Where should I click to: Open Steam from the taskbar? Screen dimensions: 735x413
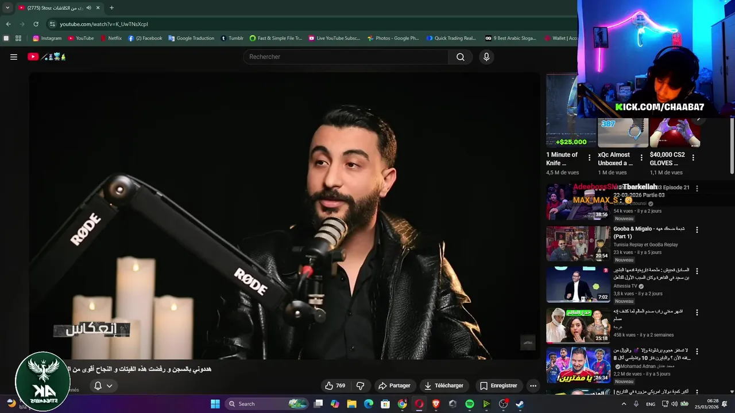point(520,404)
